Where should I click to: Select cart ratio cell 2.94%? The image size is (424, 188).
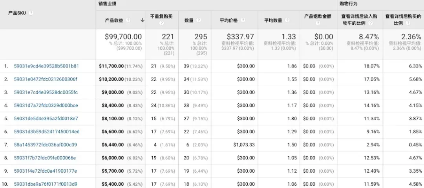click(373, 145)
